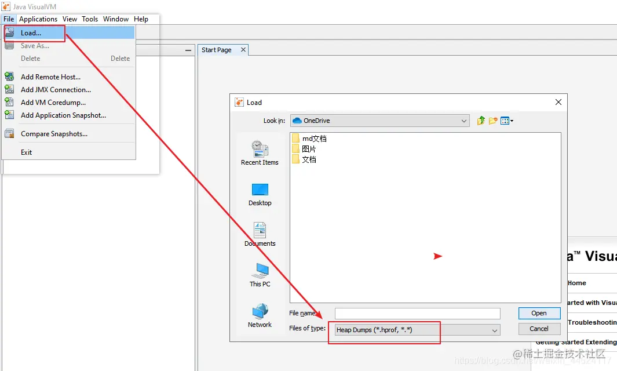Click the Add Remote Host icon
This screenshot has width=617, height=371.
pos(9,77)
